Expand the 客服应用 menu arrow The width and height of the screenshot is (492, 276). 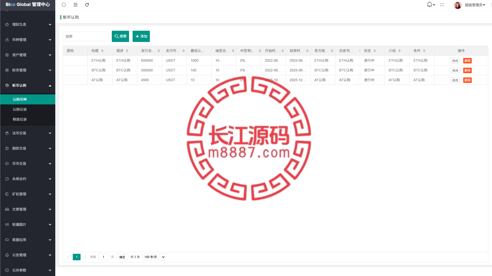coord(50,240)
